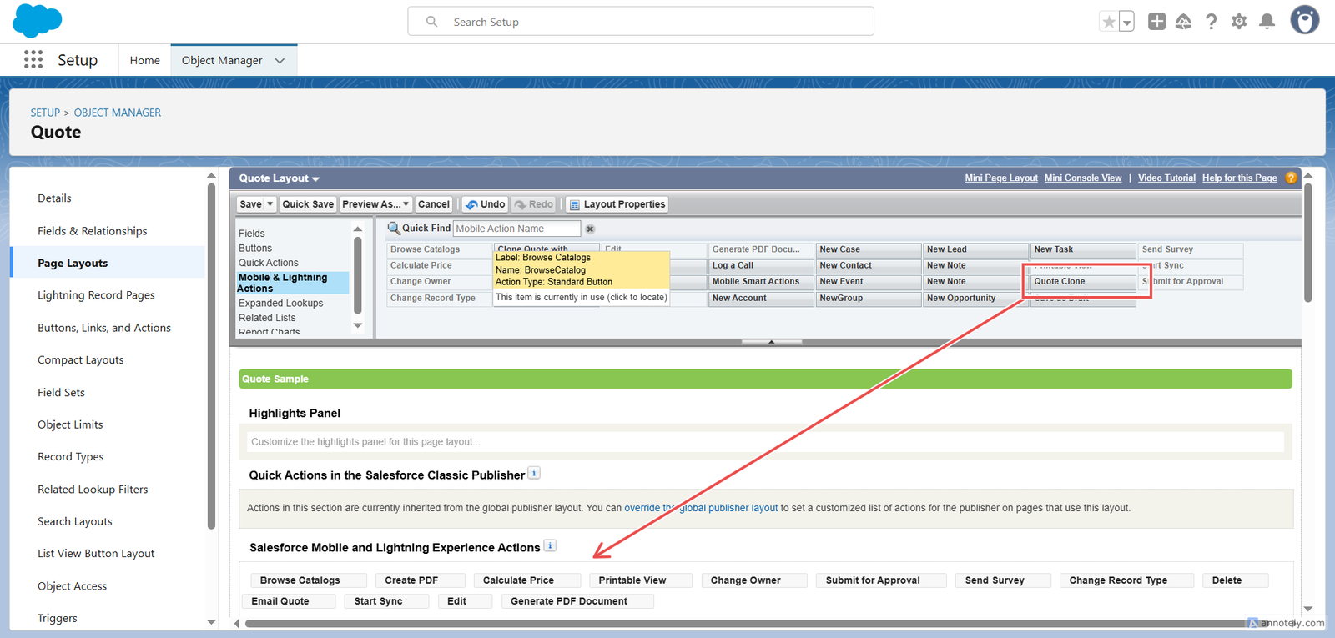
Task: Go to SETUP breadcrumb link
Action: click(x=45, y=113)
